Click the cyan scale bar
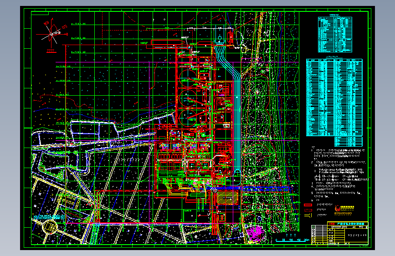Screen dimensions: 395x256 (292, 240)
